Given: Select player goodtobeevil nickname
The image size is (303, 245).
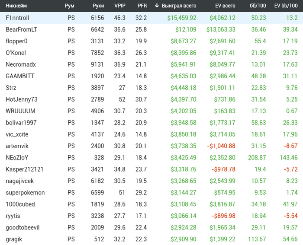Looking at the screenshot, I should (23, 228).
